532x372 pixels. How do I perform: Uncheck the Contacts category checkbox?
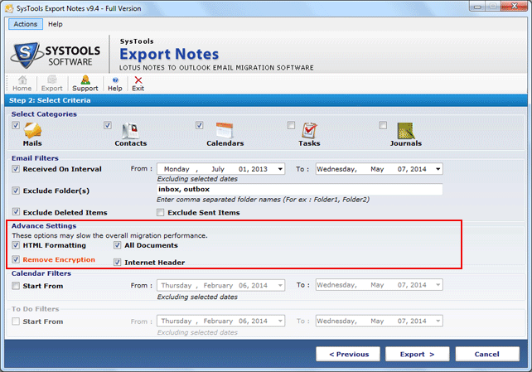coord(108,125)
